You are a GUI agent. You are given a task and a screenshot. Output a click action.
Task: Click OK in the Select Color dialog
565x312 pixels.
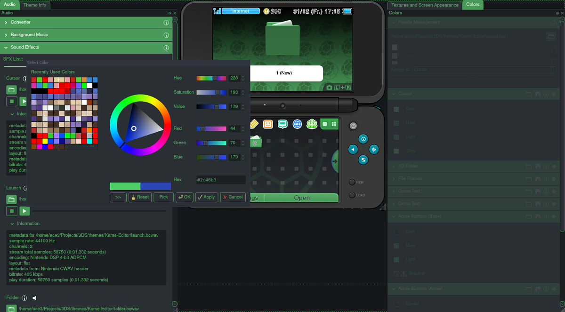click(184, 197)
